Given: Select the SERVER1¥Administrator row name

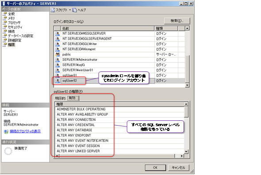Looking at the screenshot, I should 80,60.
